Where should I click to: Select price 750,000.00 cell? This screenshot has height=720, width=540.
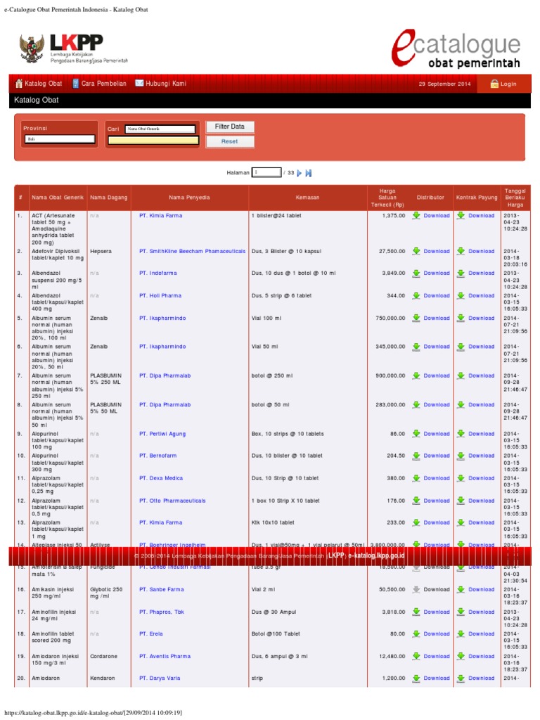[390, 318]
